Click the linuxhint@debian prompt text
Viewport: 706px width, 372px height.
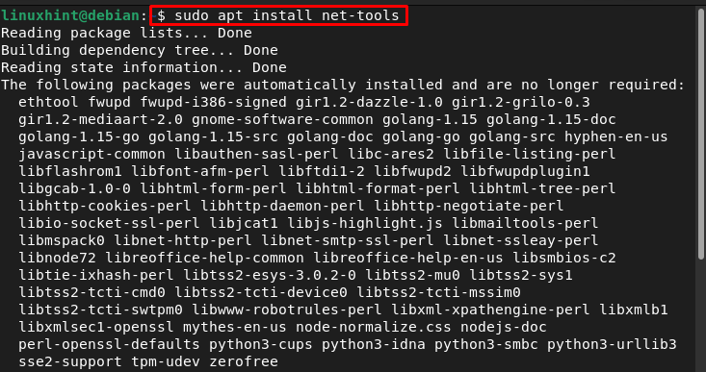pyautogui.click(x=70, y=15)
